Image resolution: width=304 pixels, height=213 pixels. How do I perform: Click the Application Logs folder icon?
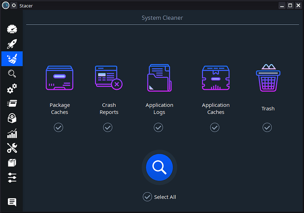159,78
